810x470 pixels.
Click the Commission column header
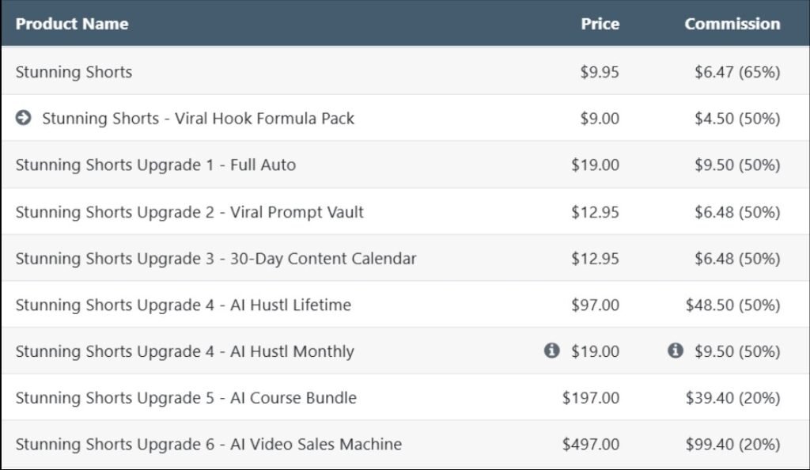point(732,24)
